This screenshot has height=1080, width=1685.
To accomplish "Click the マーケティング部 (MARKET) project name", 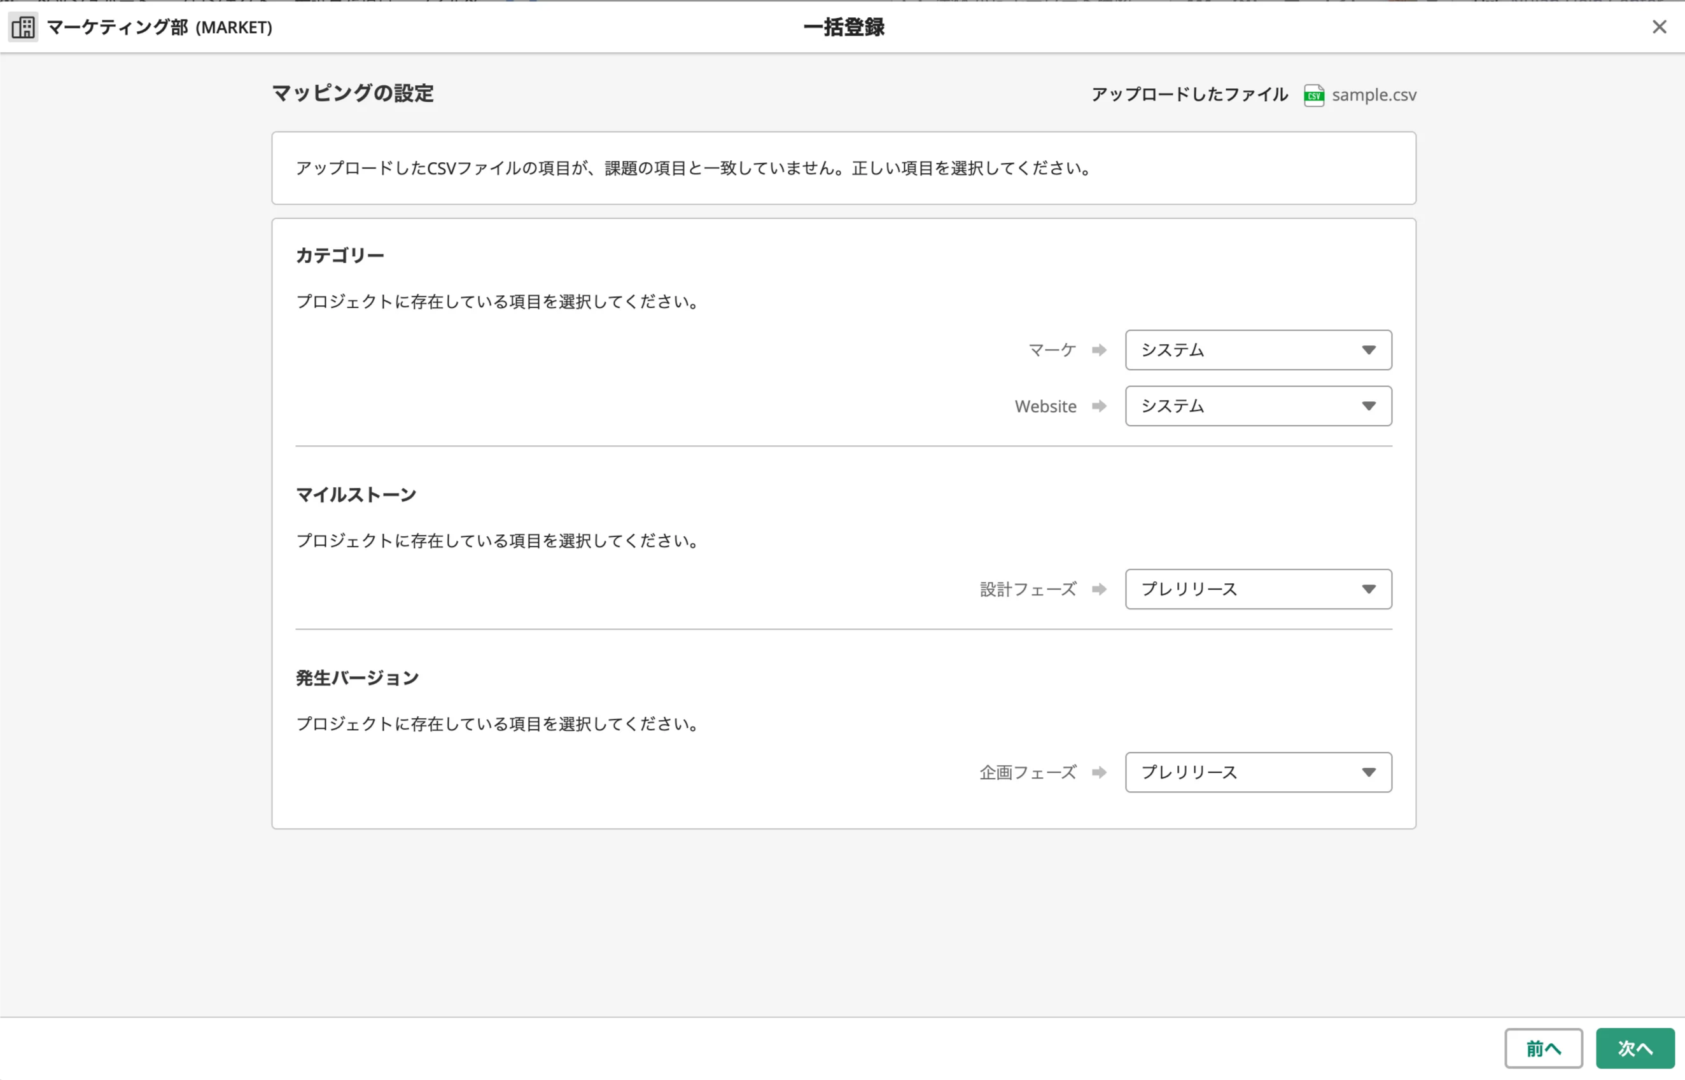I will coord(159,27).
